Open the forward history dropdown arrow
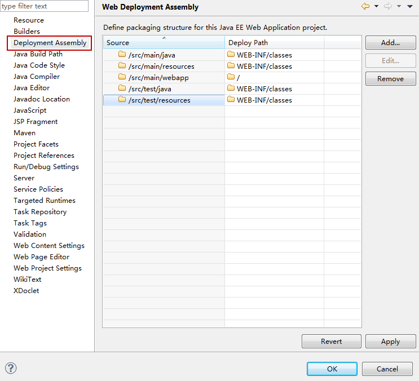Screen dimensions: 419x381 point(399,6)
